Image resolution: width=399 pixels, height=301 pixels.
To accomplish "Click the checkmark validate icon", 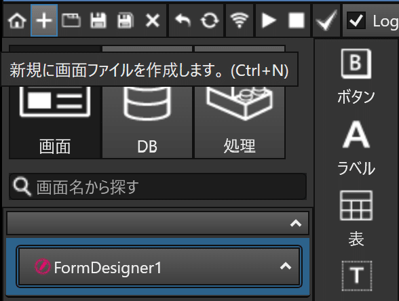I will [x=326, y=20].
